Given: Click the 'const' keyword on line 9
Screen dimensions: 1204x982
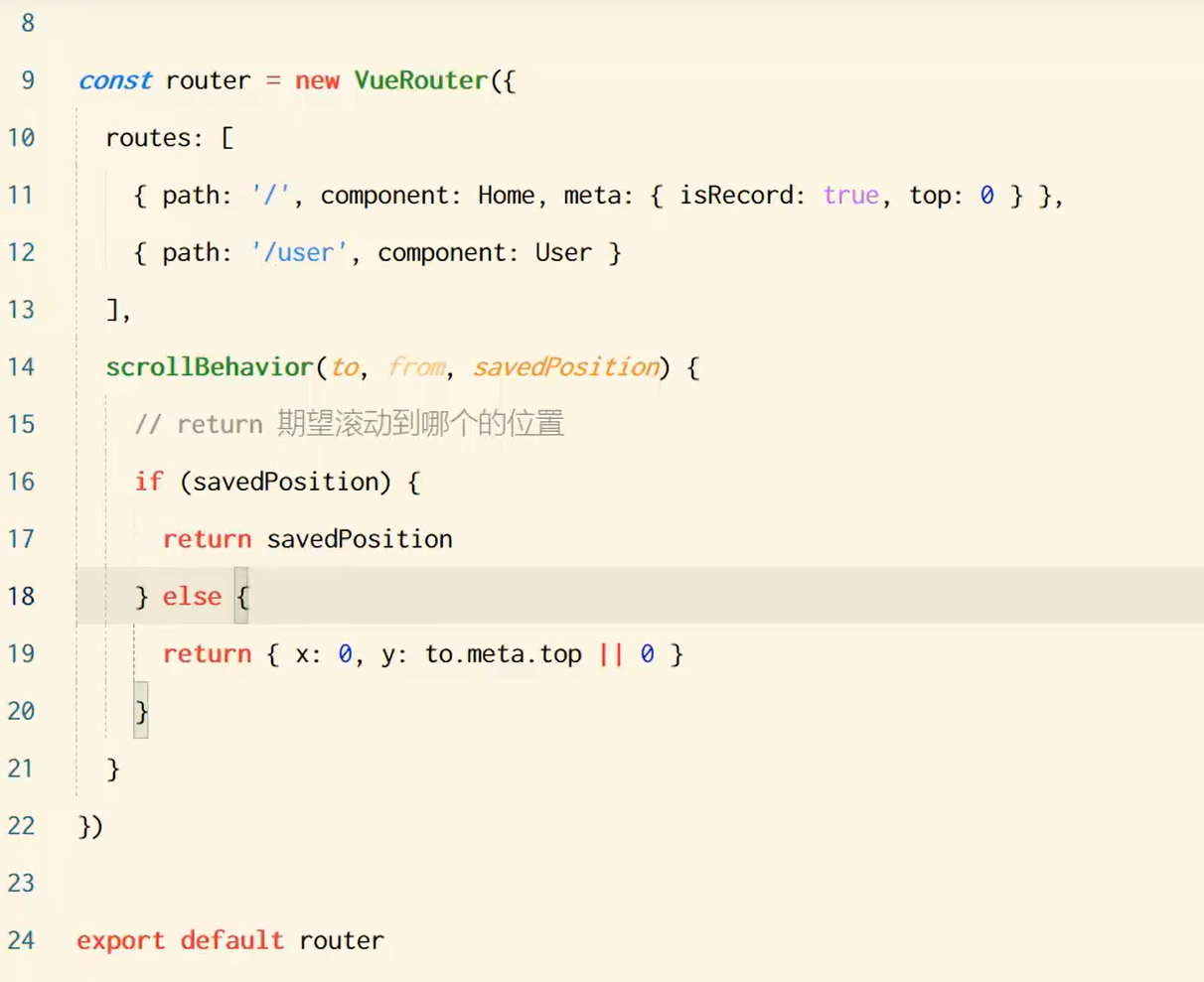Looking at the screenshot, I should [115, 80].
